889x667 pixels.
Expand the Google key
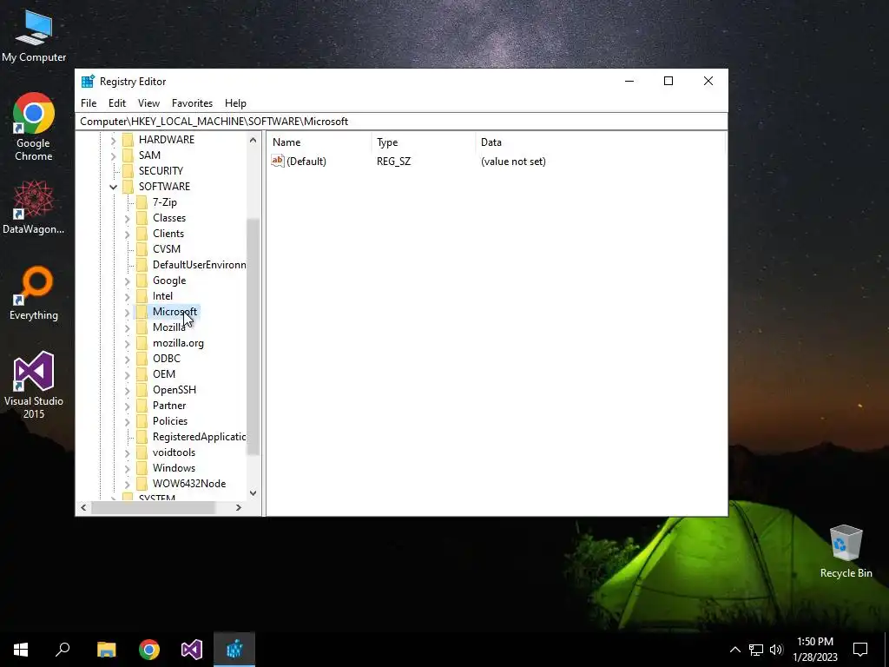[127, 281]
